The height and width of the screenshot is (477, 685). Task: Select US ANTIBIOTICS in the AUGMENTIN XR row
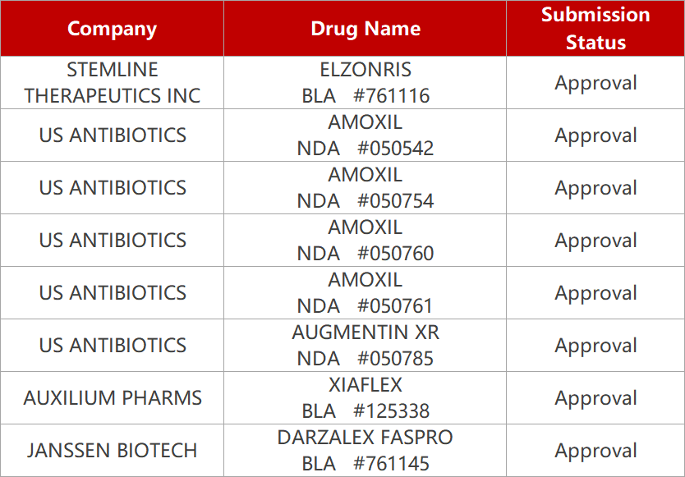click(x=112, y=346)
